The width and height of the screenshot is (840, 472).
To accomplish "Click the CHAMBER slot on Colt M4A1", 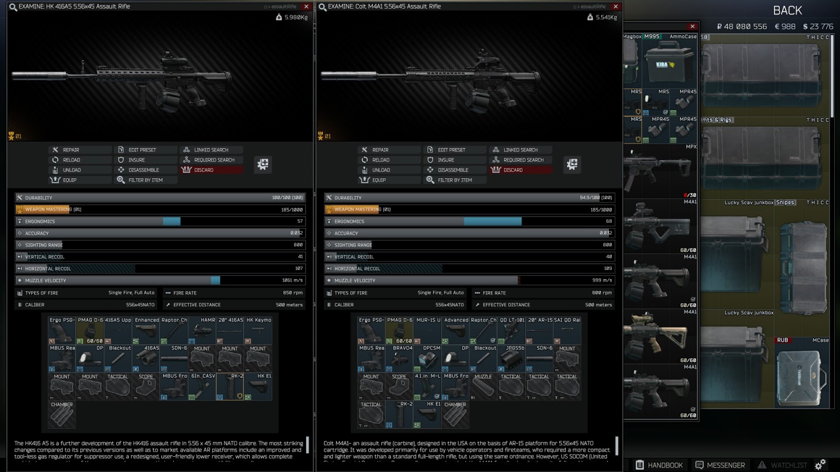I will click(455, 415).
